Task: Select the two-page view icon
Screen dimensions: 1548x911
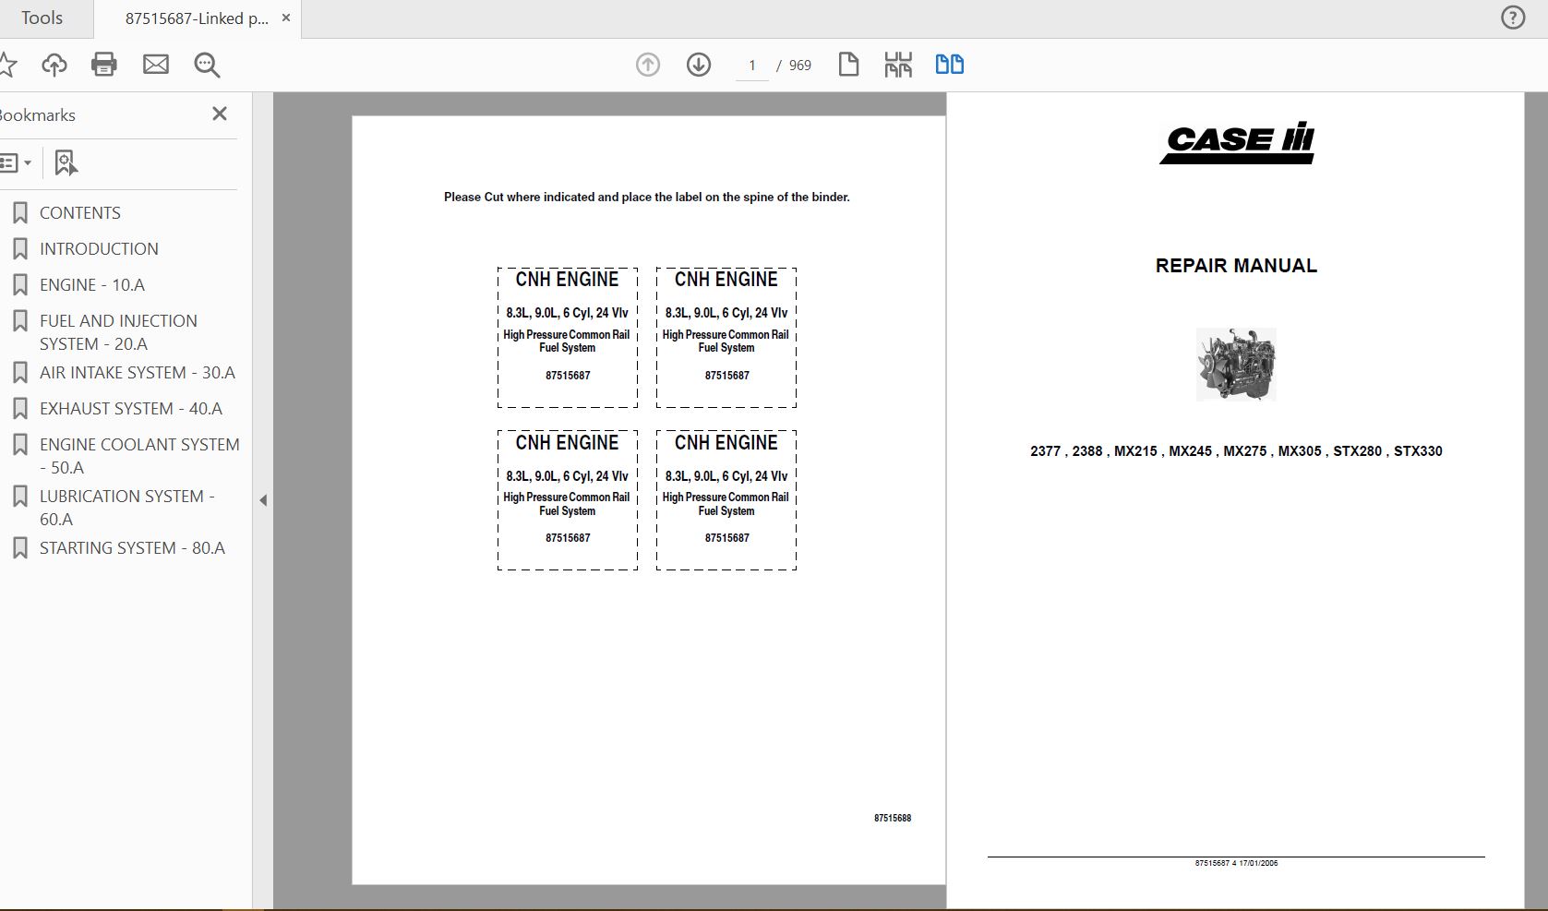Action: coord(950,65)
